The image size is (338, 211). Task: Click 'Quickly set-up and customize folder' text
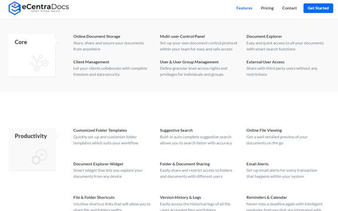105,137
